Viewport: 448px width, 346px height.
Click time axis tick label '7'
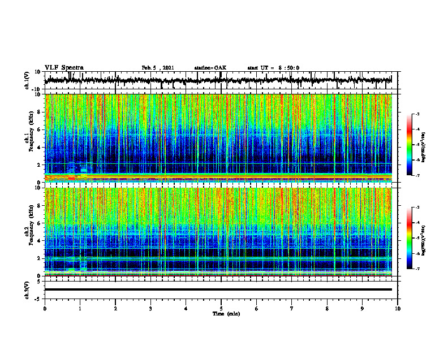(x=292, y=309)
